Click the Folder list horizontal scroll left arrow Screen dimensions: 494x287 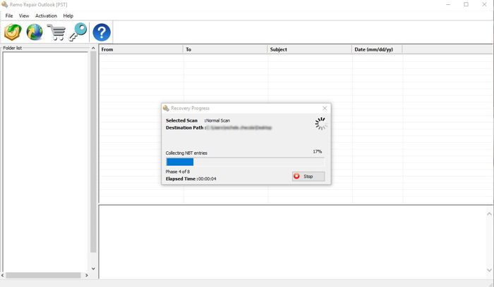[x=3, y=275]
